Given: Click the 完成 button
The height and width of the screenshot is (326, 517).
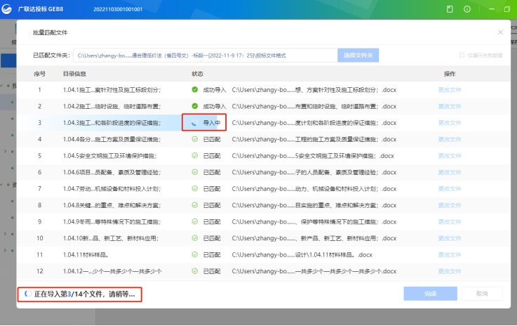Looking at the screenshot, I should tap(430, 294).
